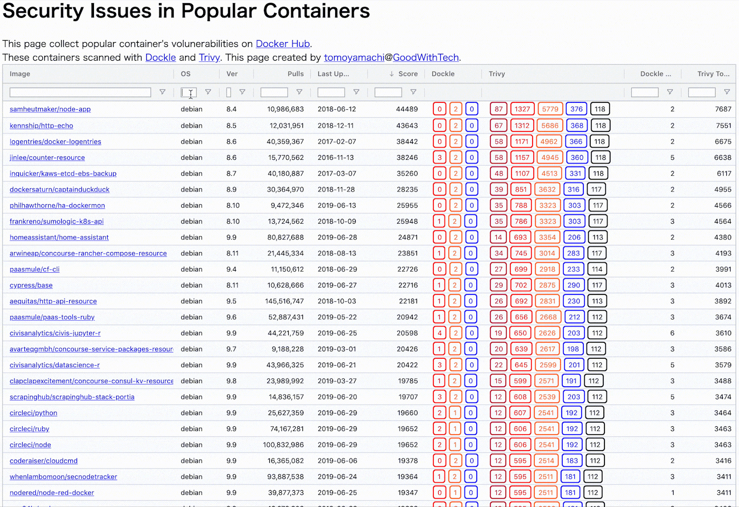Click the blue badge 233 in paasmule/cf-cli row
Image resolution: width=739 pixels, height=507 pixels.
[x=574, y=269]
